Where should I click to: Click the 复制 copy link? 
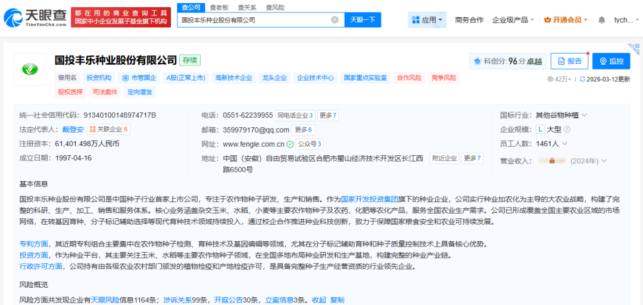(338, 300)
